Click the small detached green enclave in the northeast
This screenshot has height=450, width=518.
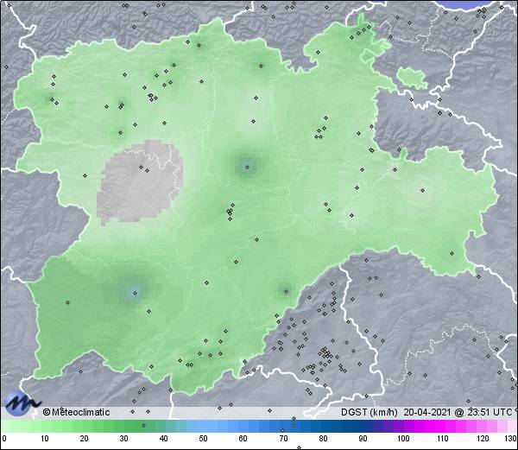(x=412, y=78)
